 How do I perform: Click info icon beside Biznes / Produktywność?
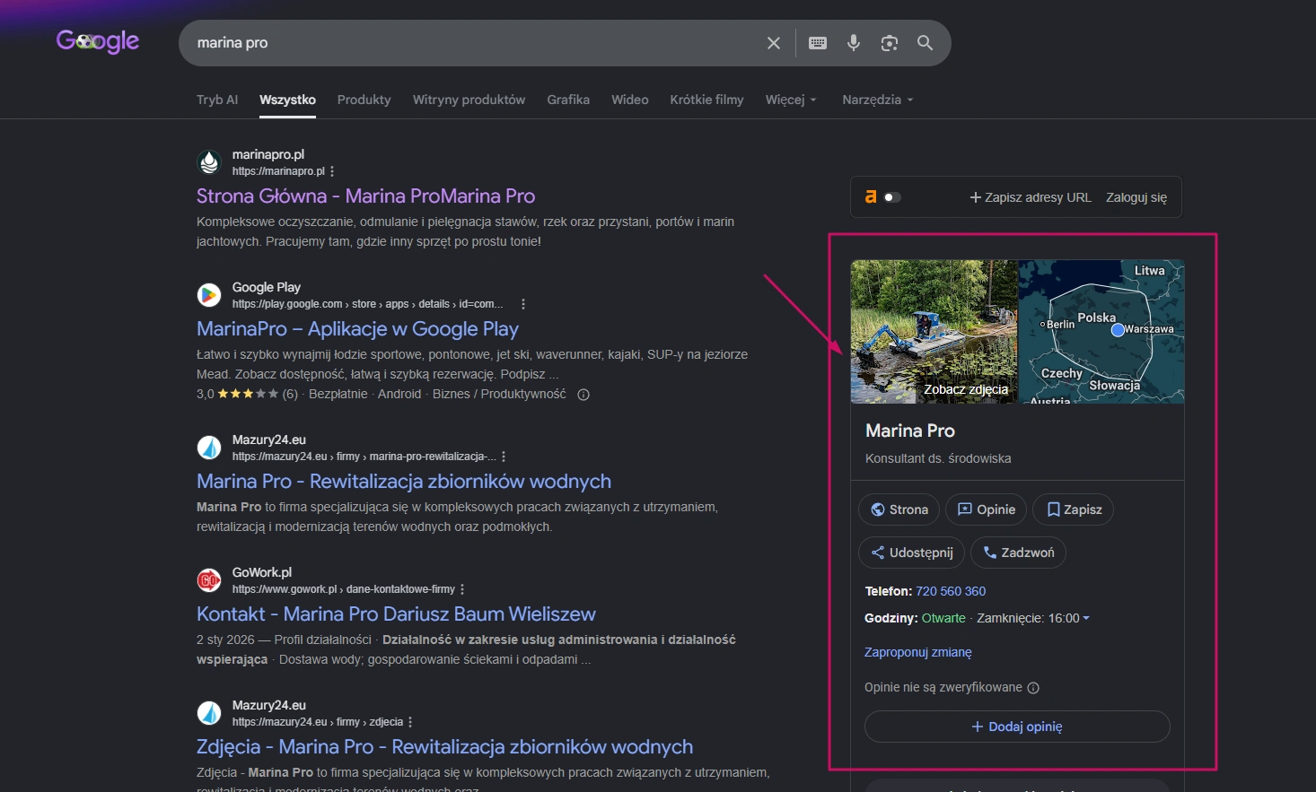click(583, 395)
